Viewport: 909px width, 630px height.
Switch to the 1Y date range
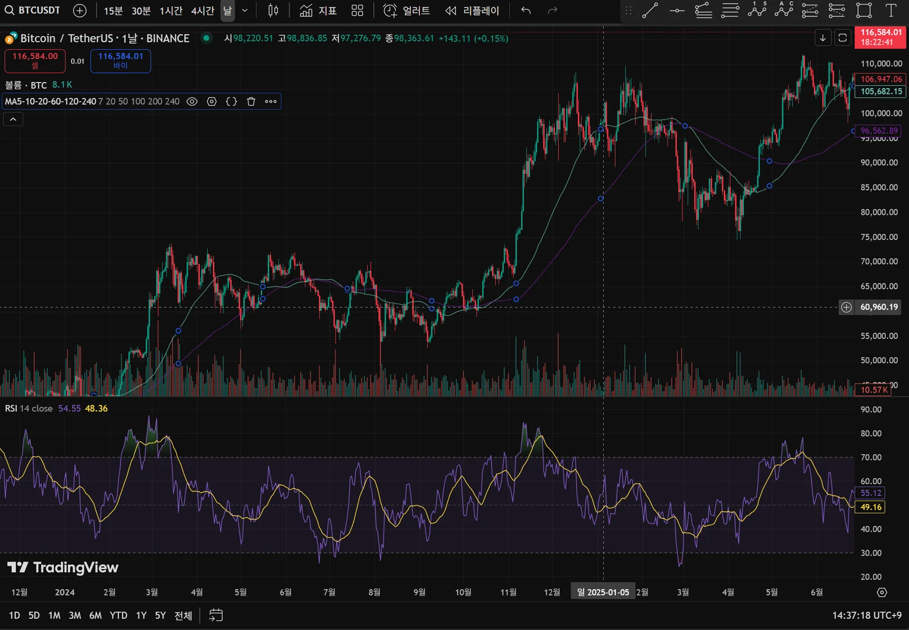(141, 615)
